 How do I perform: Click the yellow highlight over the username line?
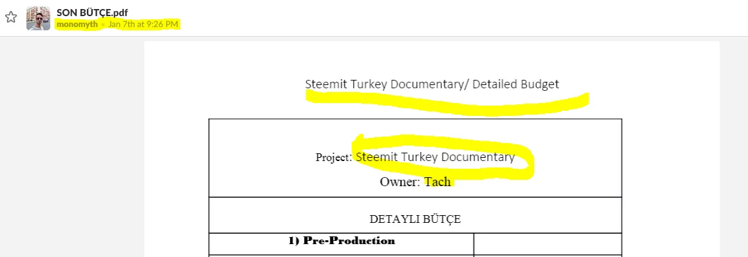point(117,24)
